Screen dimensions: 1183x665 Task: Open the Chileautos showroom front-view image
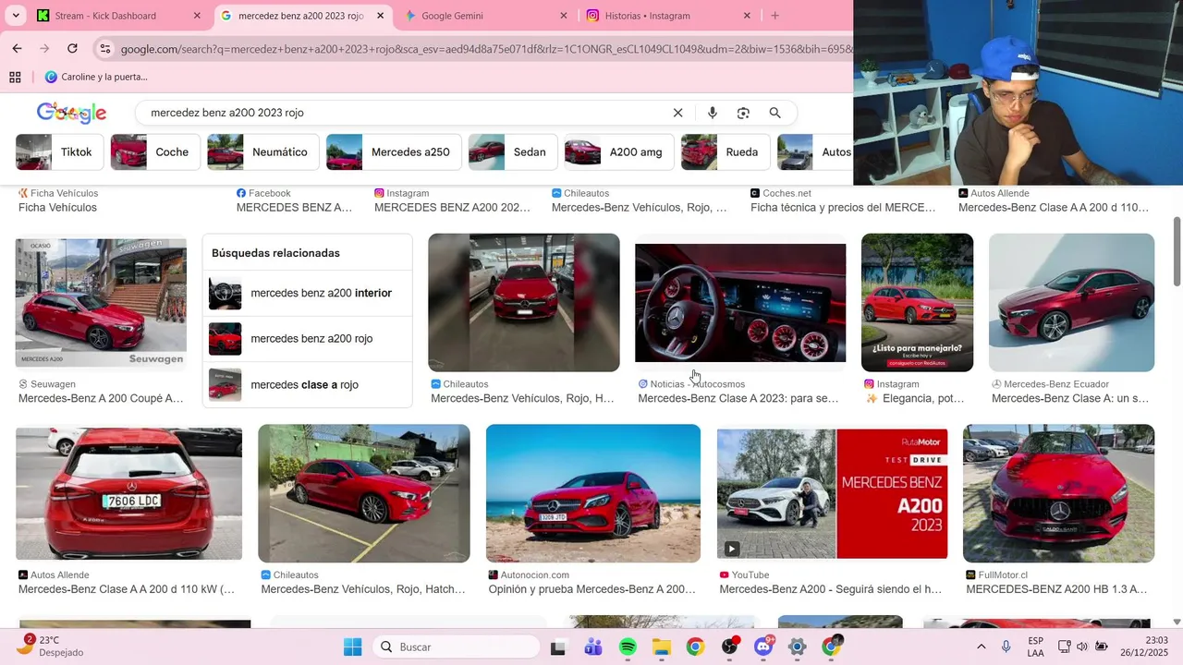[x=524, y=303]
